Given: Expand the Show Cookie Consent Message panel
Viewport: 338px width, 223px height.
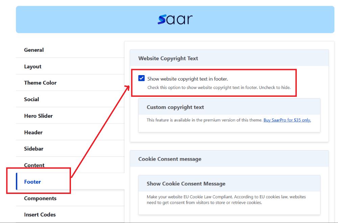Looking at the screenshot, I should click(x=186, y=184).
